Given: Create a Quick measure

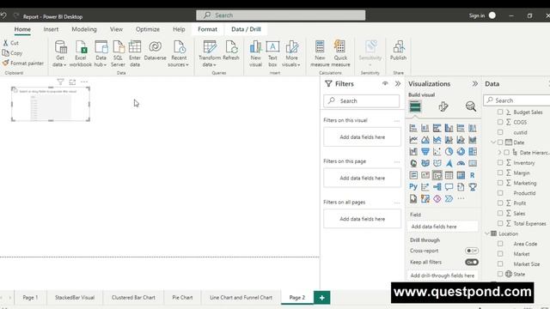Looking at the screenshot, I should point(340,53).
